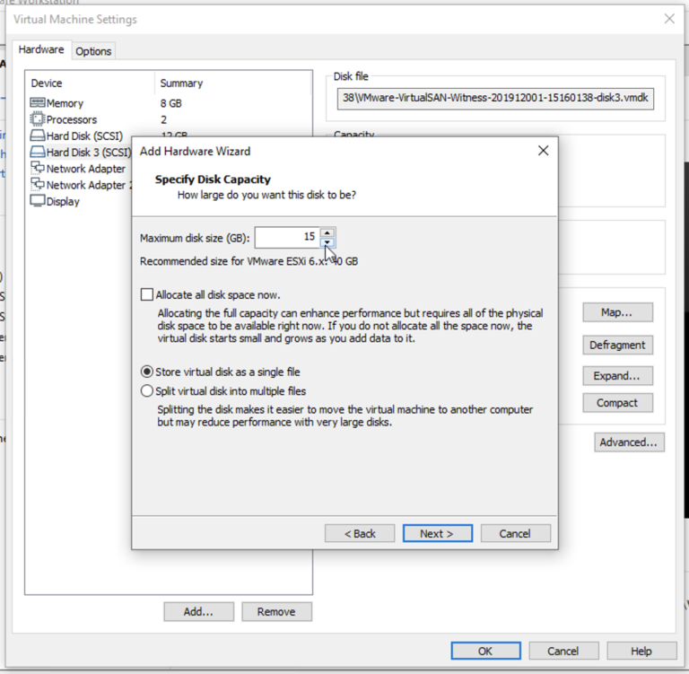Go Back in the hardware wizard
Screen dimensions: 689x674
point(360,533)
